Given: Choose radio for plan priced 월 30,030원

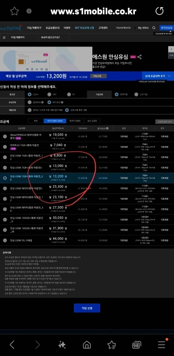Looking at the screenshot, I should (5, 220).
